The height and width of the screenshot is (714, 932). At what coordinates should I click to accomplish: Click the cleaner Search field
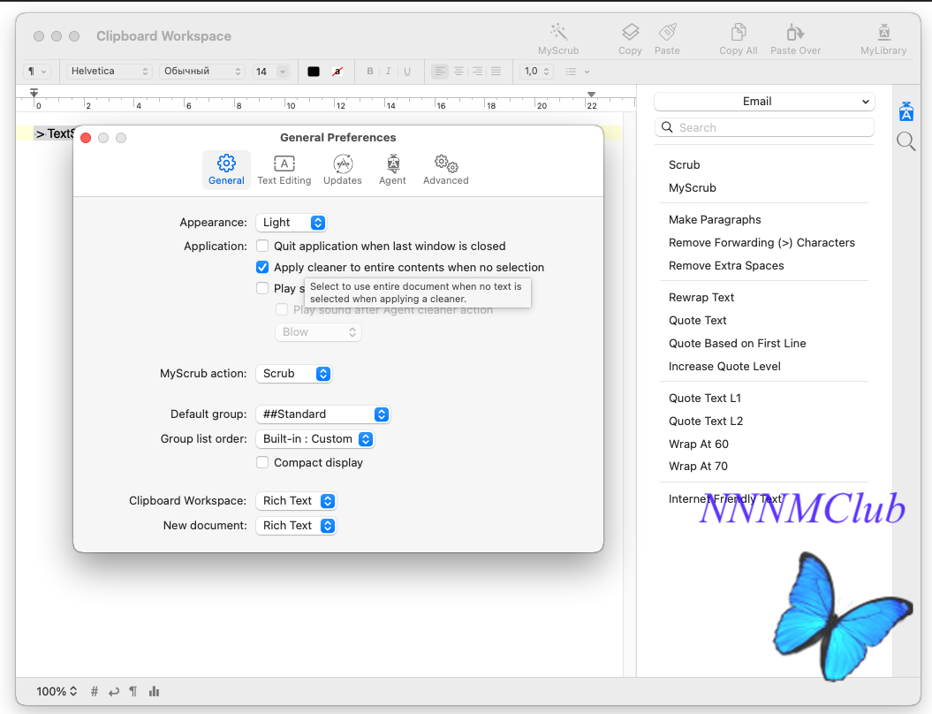pos(764,127)
